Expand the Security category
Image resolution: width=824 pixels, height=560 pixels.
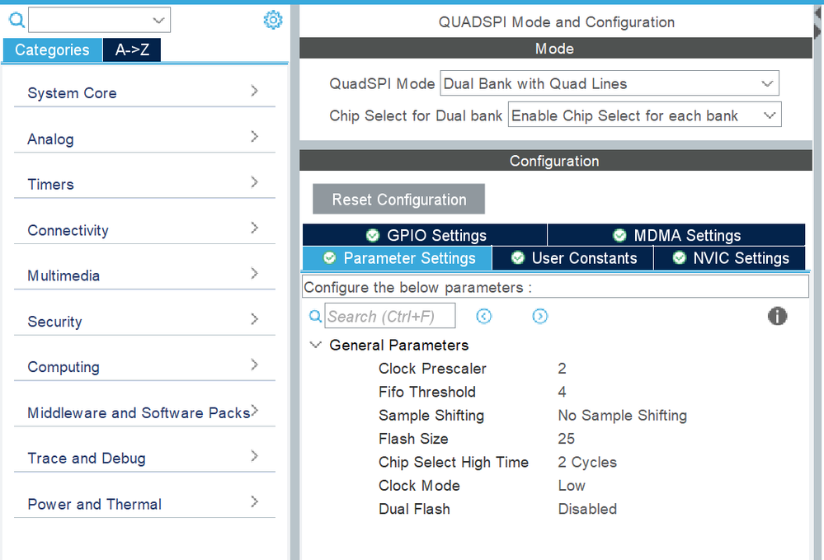coord(144,322)
